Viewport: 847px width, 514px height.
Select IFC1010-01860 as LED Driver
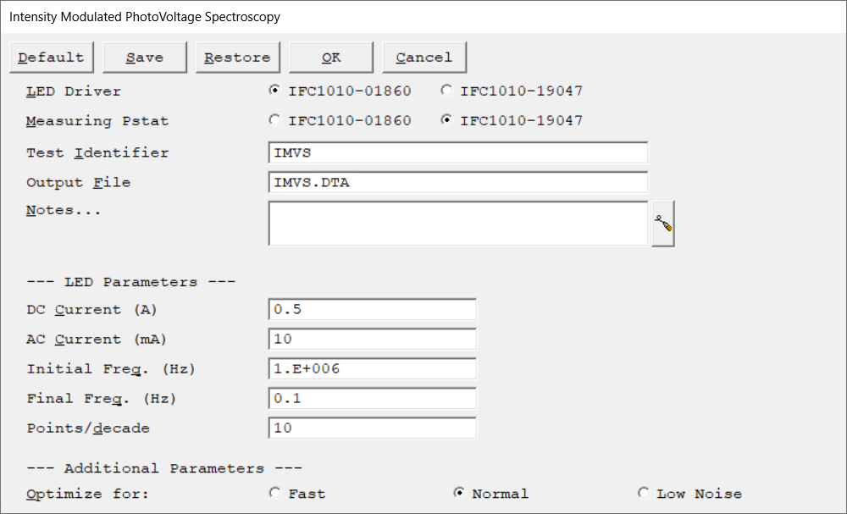(x=274, y=91)
